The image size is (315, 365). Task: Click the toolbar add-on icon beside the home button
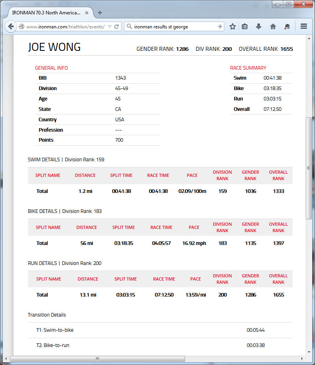coord(287,27)
